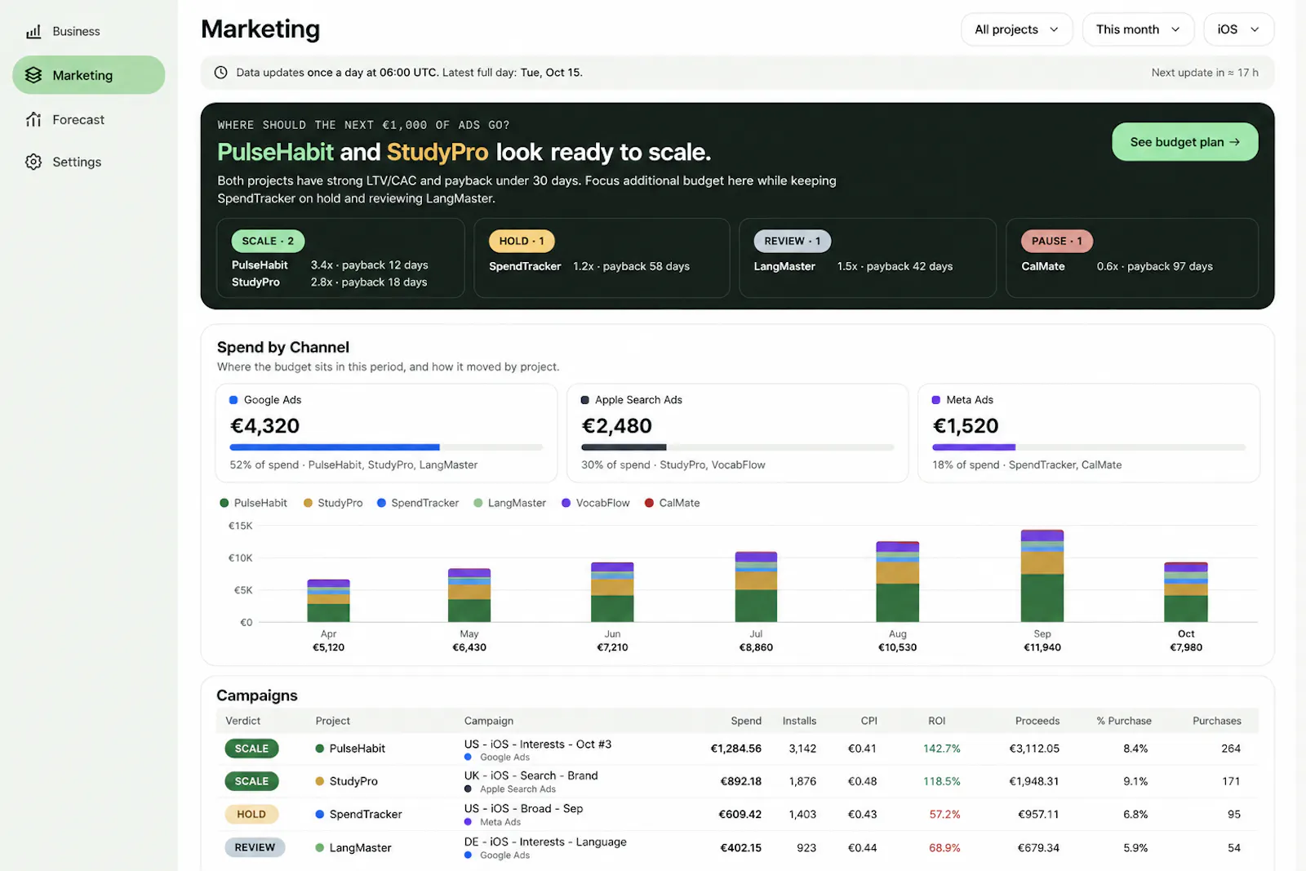Toggle CalMate series in chart legend

673,503
